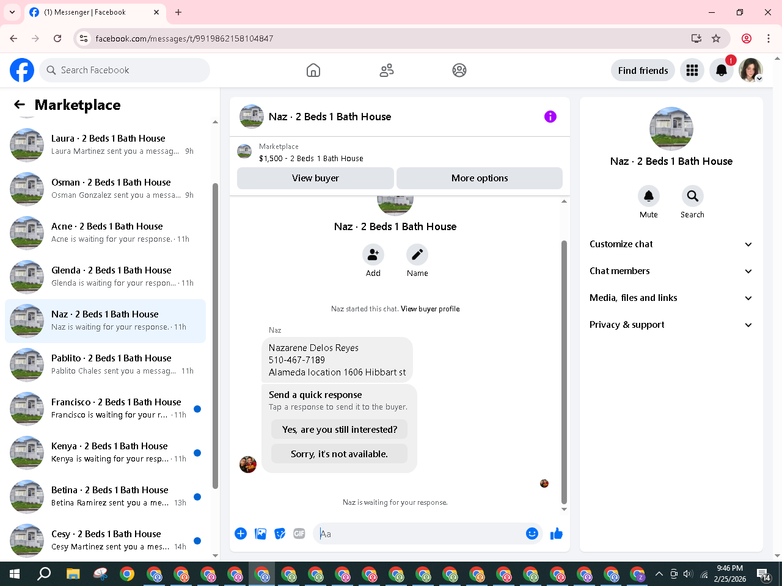Open the Menu grid icon
The image size is (782, 586).
coord(692,70)
